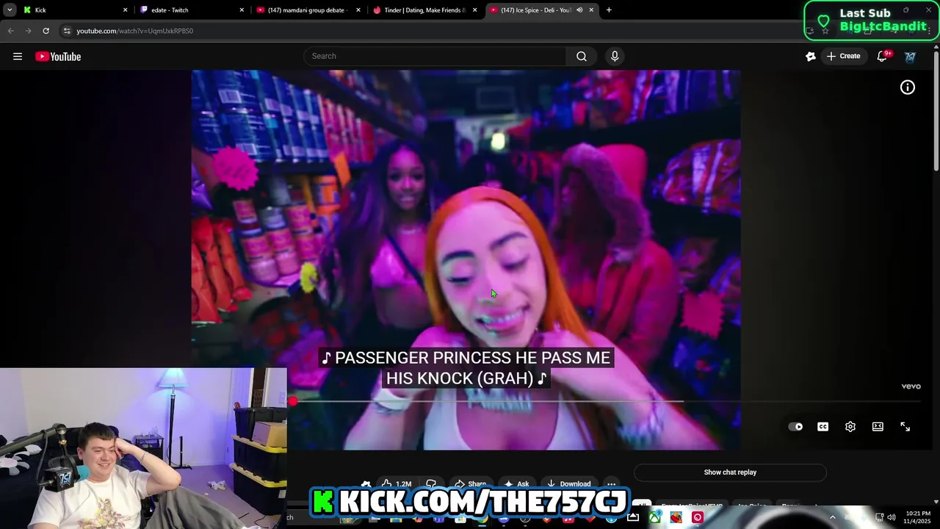This screenshot has width=940, height=529.
Task: Click the vevo logo on the video
Action: point(911,386)
